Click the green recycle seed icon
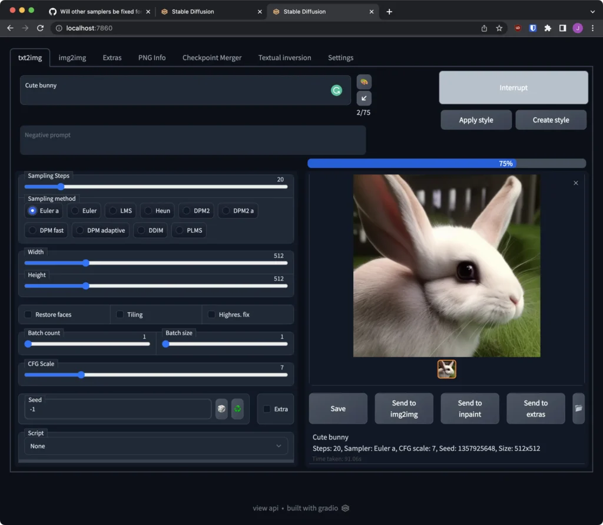603x525 pixels. click(x=237, y=409)
